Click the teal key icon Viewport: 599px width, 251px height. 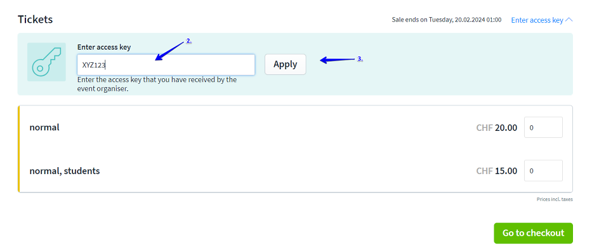coord(46,62)
